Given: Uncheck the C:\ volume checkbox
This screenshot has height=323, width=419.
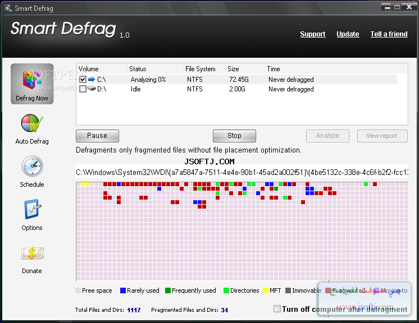Looking at the screenshot, I should pyautogui.click(x=83, y=80).
